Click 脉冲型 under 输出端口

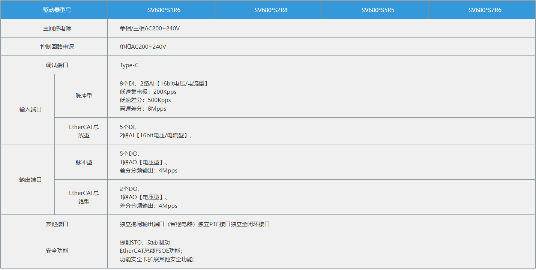(84, 162)
